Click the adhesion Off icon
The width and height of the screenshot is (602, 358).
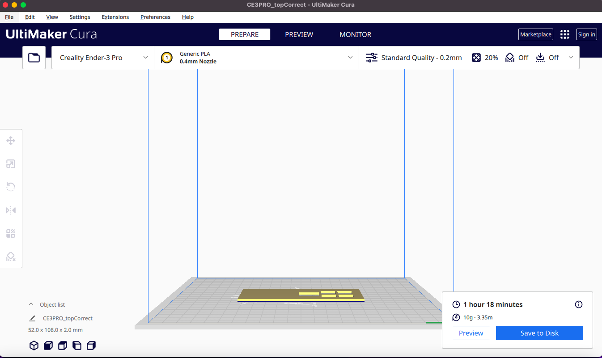pos(540,58)
